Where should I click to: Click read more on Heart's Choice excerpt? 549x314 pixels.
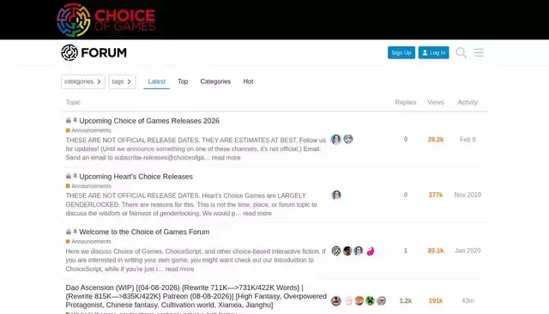click(x=257, y=213)
